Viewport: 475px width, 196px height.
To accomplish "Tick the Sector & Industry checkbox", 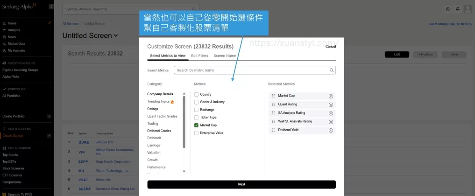I will click(x=196, y=102).
